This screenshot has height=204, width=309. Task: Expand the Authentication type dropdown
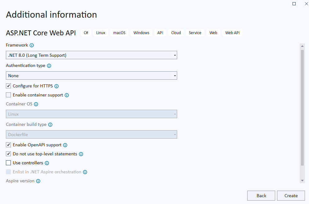pos(92,76)
